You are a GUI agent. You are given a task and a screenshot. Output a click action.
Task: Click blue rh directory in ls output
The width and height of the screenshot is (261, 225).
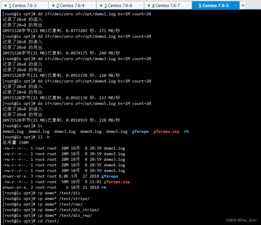pyautogui.click(x=186, y=132)
